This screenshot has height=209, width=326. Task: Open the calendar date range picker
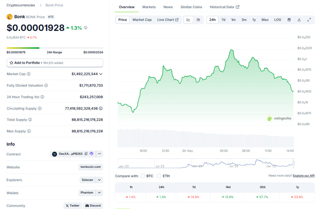click(289, 20)
